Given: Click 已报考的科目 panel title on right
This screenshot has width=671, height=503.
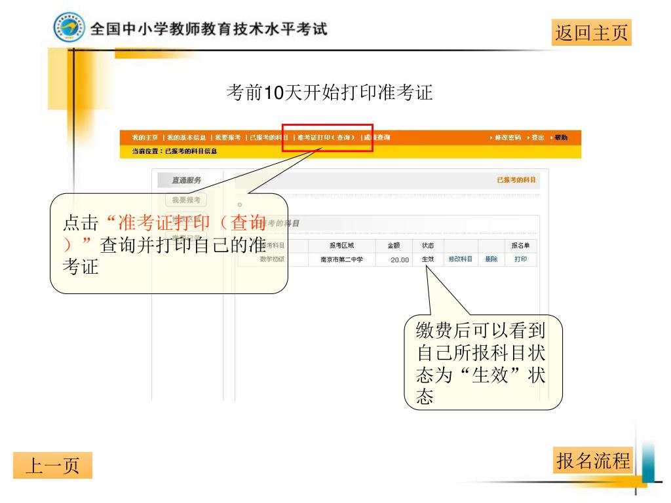Looking at the screenshot, I should click(x=516, y=180).
